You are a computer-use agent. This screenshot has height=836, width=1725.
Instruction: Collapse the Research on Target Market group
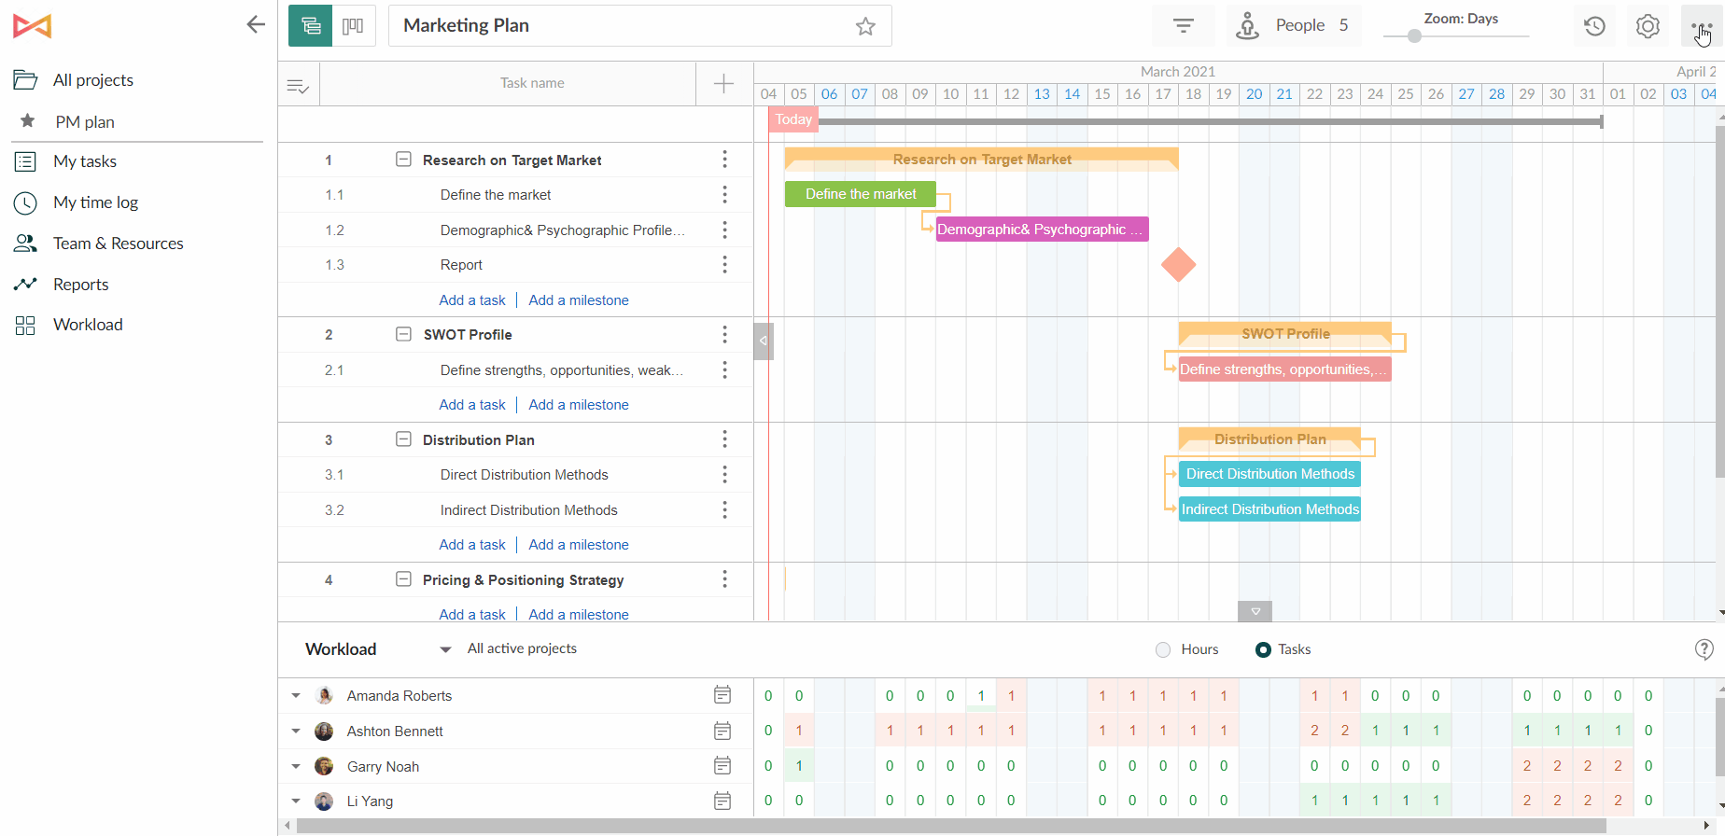tap(403, 160)
